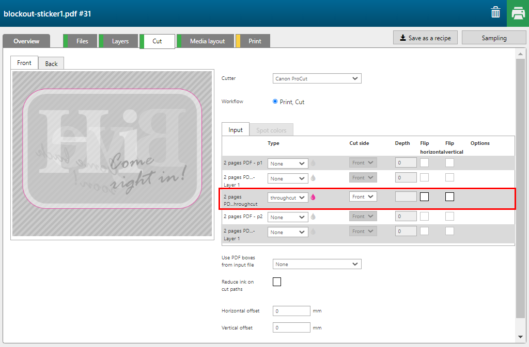Viewport: 529px width, 347px height.
Task: Enable Reduce ink on cut paths checkbox
Action: (x=277, y=282)
